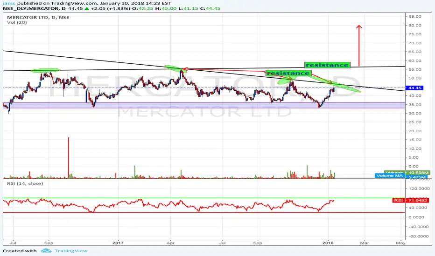Click the blue 'Volume MA' tag
435x256 pixels.
(390, 175)
